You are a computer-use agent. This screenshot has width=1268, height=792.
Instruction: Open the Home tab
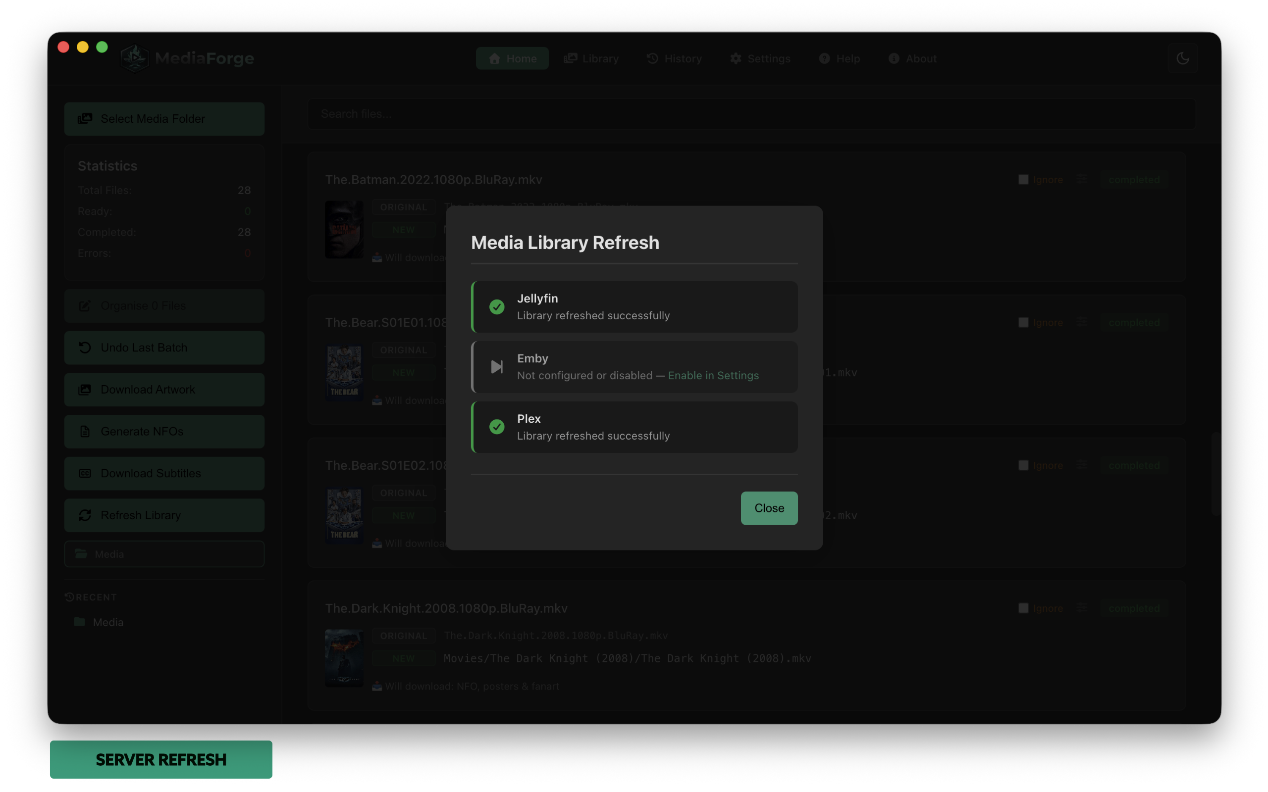click(512, 58)
